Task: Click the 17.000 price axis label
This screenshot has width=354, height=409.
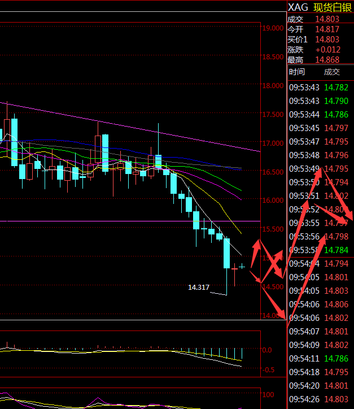Action: (273, 143)
